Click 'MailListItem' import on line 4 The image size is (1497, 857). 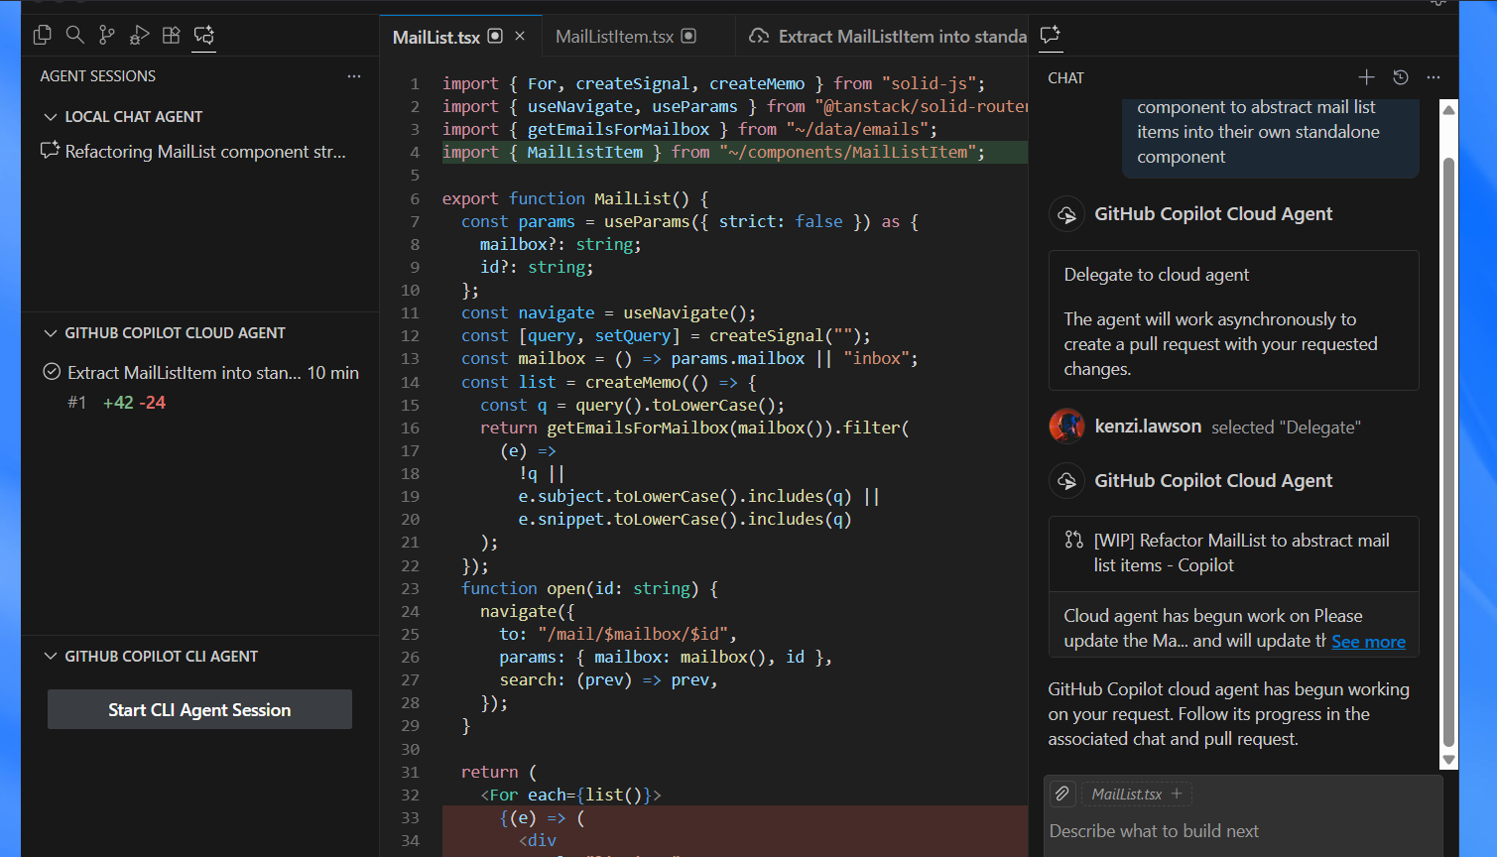pyautogui.click(x=585, y=152)
